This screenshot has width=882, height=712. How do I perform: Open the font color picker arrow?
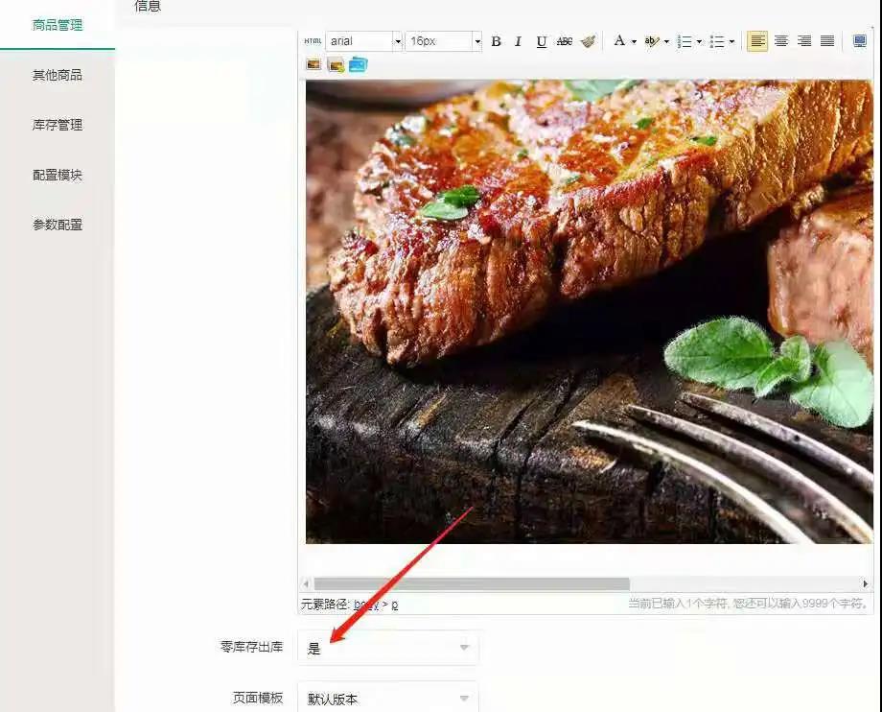point(634,41)
